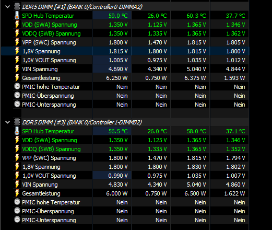Select DIMM #3 Gesamtleistung label
The image size is (272, 230).
tap(41, 193)
